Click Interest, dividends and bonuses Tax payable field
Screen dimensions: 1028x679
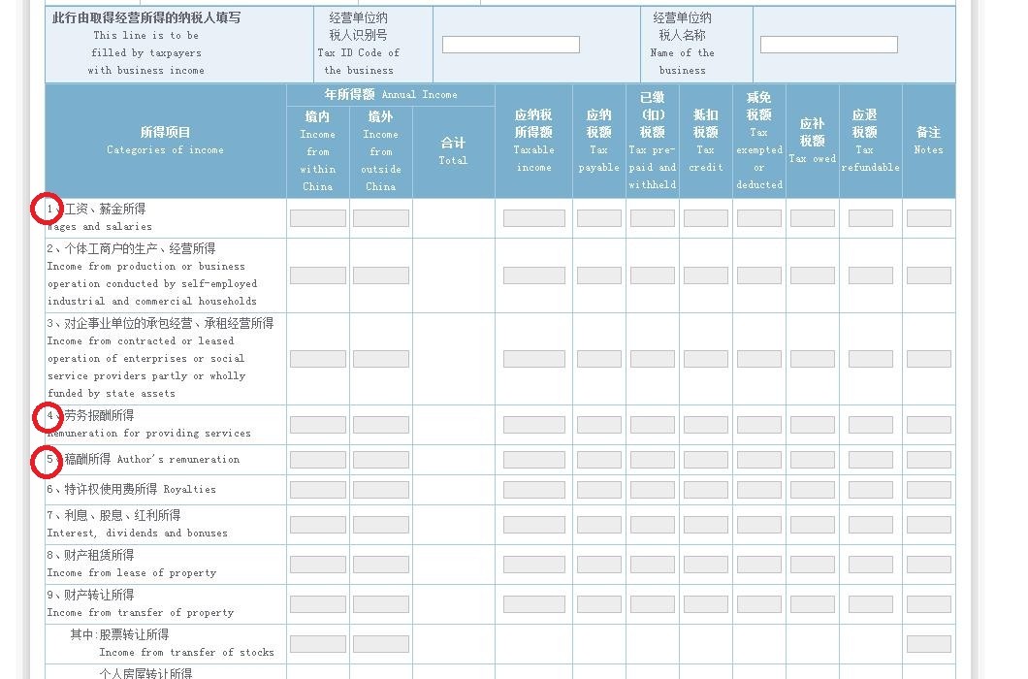pos(598,525)
